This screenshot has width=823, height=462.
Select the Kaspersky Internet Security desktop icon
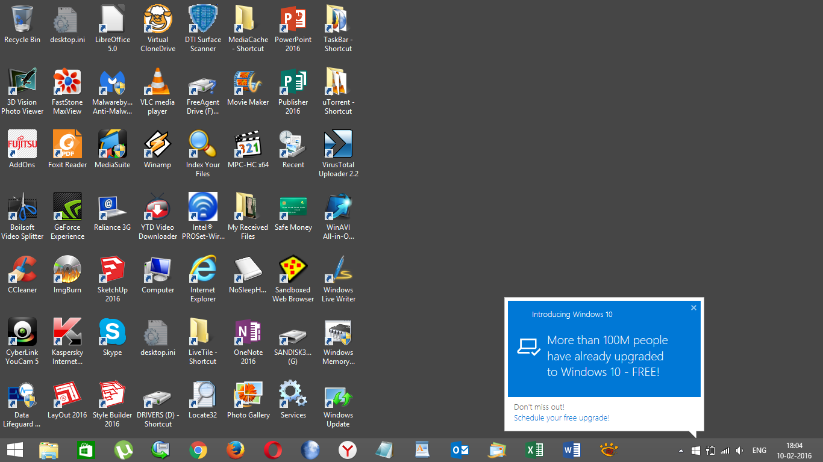click(x=67, y=332)
